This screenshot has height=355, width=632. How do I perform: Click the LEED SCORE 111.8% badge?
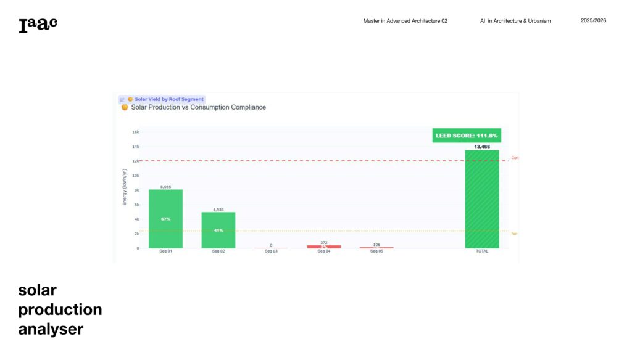pyautogui.click(x=467, y=136)
